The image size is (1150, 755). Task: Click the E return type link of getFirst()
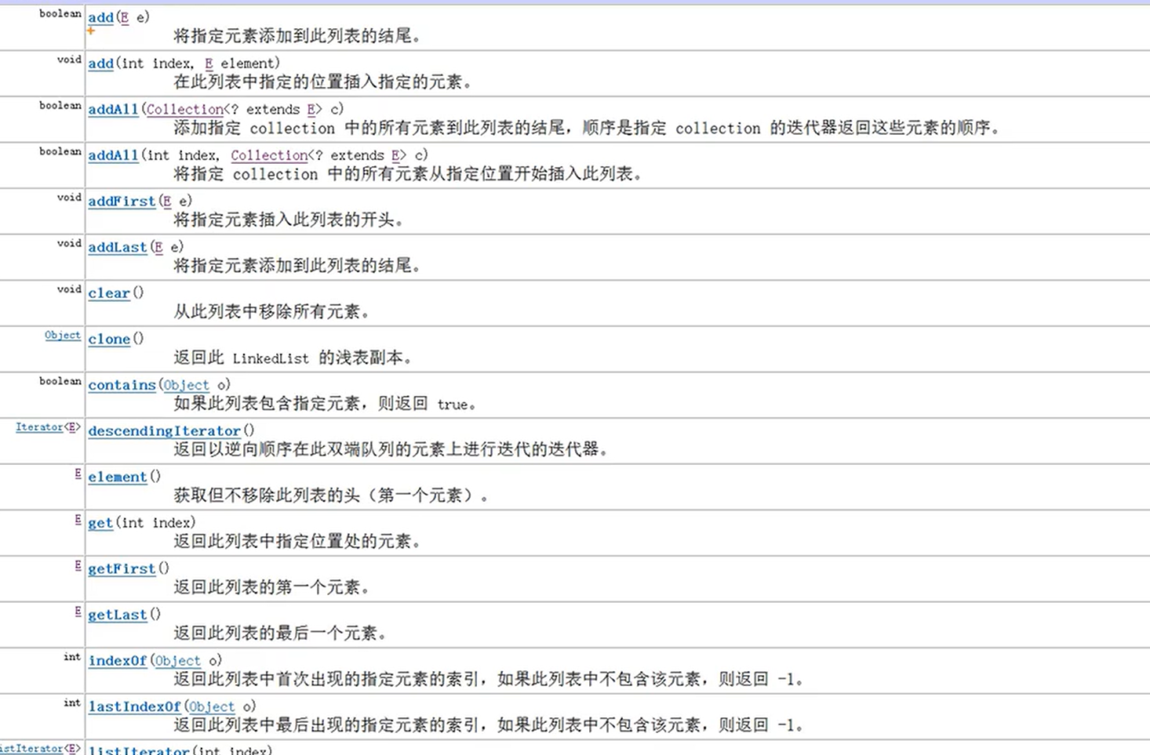[78, 565]
